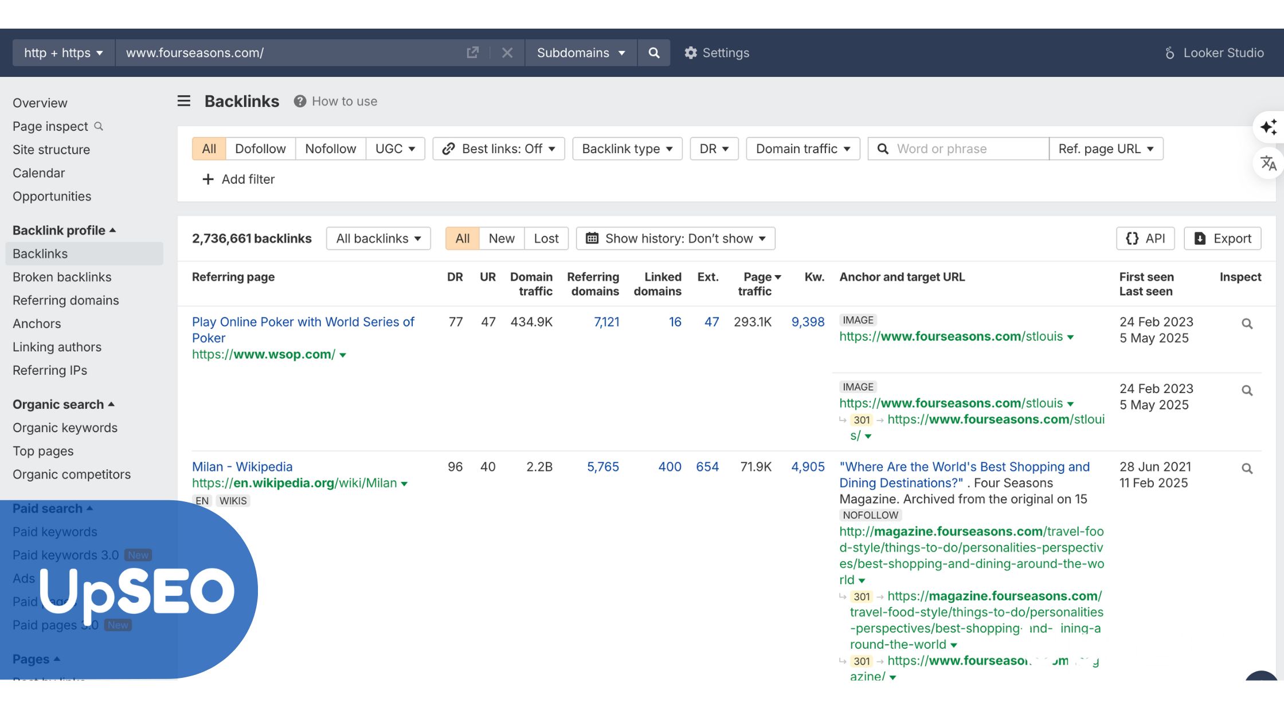Open Site structure in the sidebar
1284x722 pixels.
coord(52,150)
